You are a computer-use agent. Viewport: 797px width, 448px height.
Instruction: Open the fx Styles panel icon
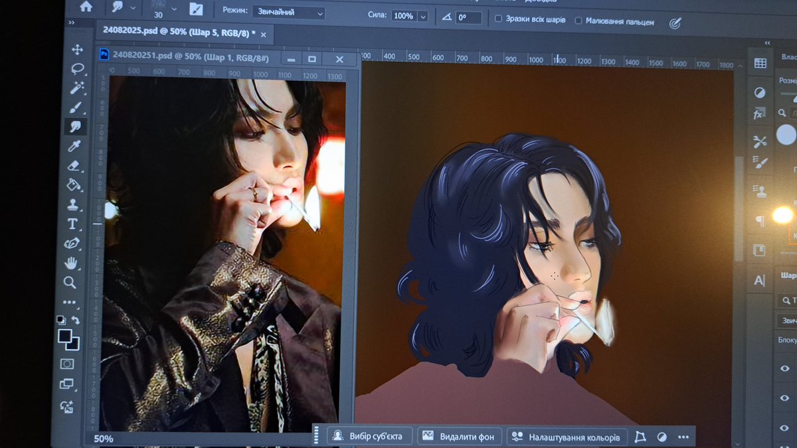coord(759,114)
